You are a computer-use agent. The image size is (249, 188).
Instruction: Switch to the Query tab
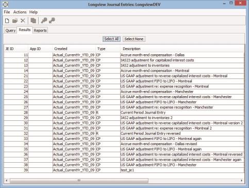click(10, 30)
